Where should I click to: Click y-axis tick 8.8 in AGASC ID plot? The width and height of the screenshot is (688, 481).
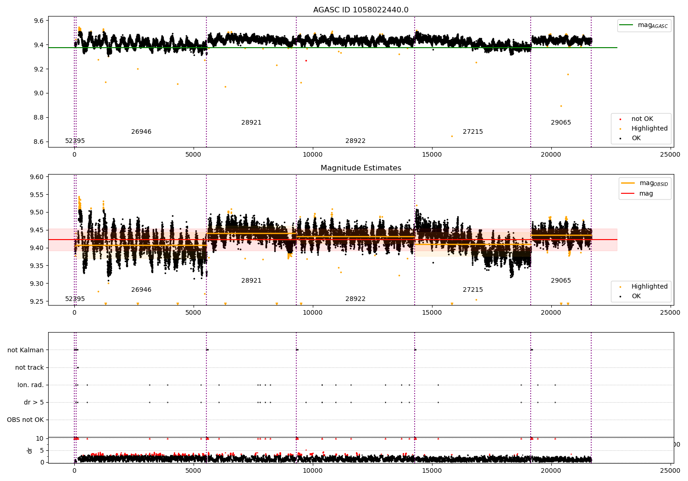click(39, 118)
